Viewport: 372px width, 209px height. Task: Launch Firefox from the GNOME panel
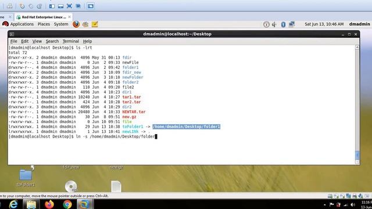click(76, 24)
